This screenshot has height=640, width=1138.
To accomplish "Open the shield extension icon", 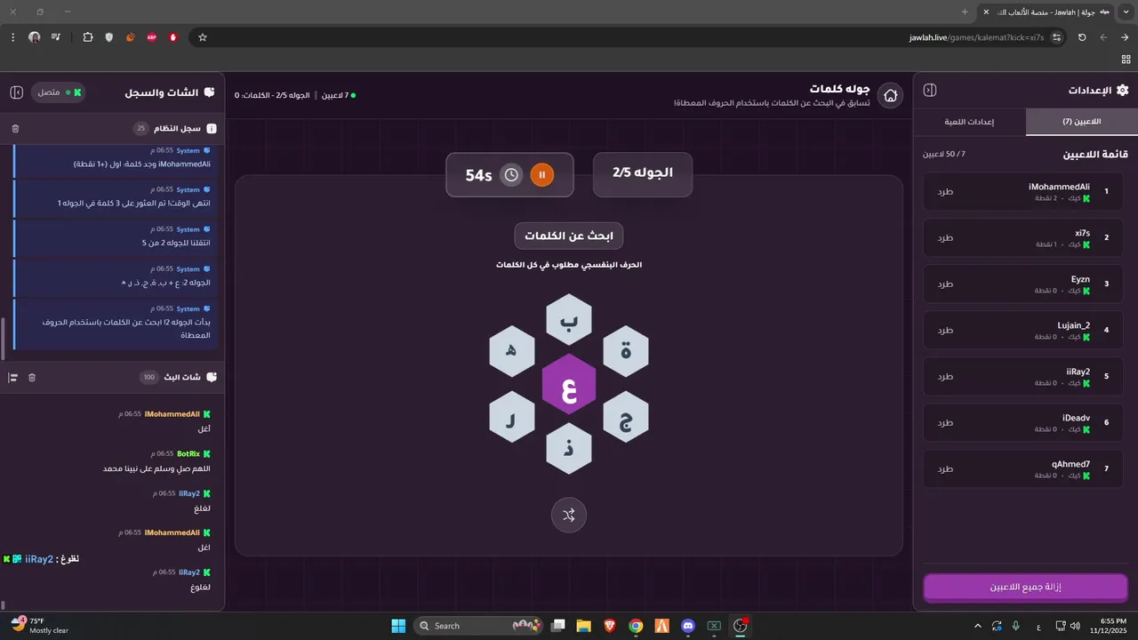I will click(x=109, y=37).
